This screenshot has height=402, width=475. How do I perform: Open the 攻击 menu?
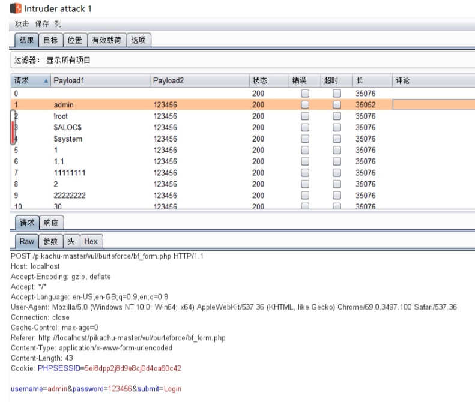tap(22, 23)
